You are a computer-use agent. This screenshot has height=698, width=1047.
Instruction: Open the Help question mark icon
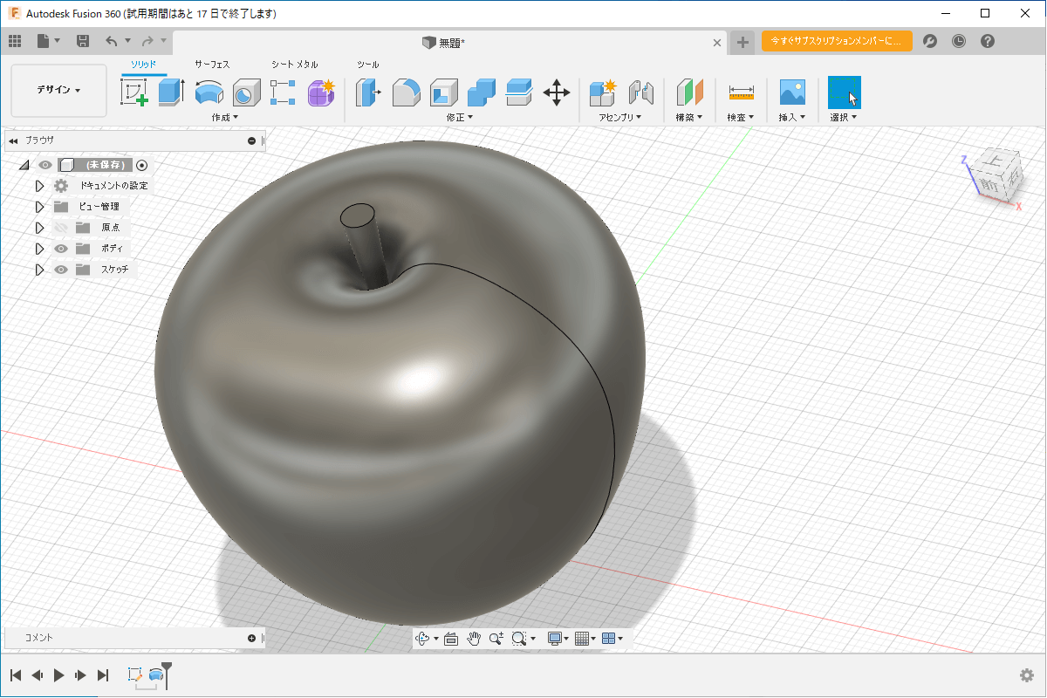click(x=988, y=41)
